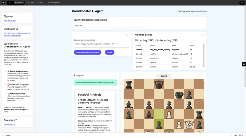This screenshot has width=246, height=138.
Task: Select the black king on the chessboard
Action: point(179,94)
